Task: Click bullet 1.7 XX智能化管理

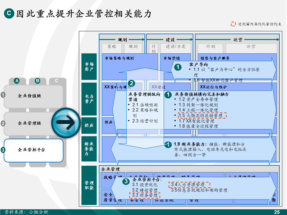Action: [x=196, y=121]
